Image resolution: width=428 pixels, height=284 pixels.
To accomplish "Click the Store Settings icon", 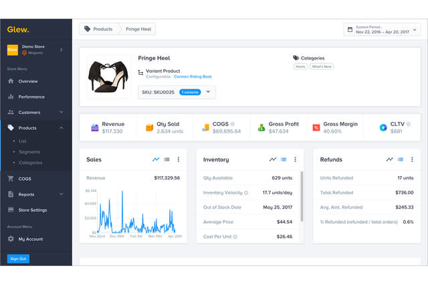I will (11, 210).
